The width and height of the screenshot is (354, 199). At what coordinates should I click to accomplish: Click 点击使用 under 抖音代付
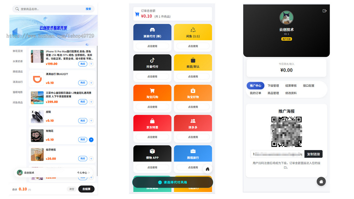pos(152,76)
